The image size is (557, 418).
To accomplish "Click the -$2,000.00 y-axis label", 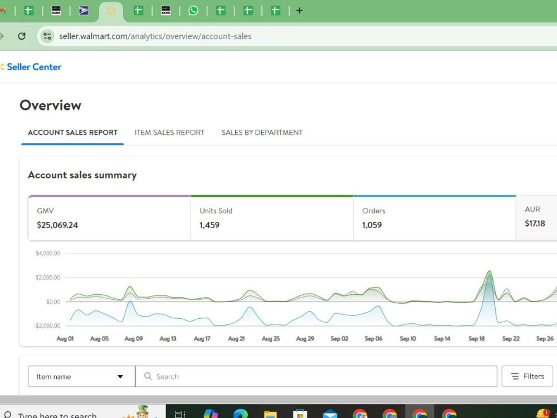I will 47,325.
